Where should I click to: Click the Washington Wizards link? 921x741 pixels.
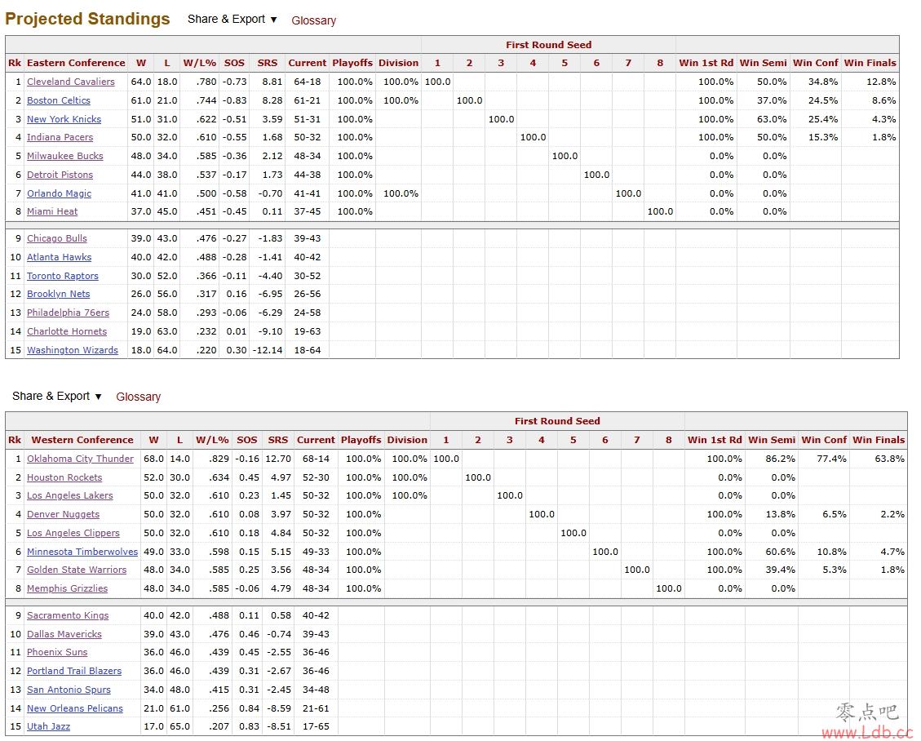click(73, 350)
